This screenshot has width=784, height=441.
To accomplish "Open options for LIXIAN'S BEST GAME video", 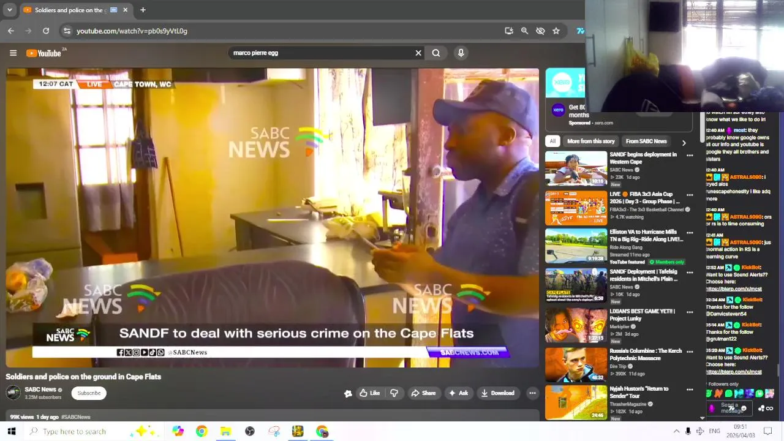I will pyautogui.click(x=690, y=312).
